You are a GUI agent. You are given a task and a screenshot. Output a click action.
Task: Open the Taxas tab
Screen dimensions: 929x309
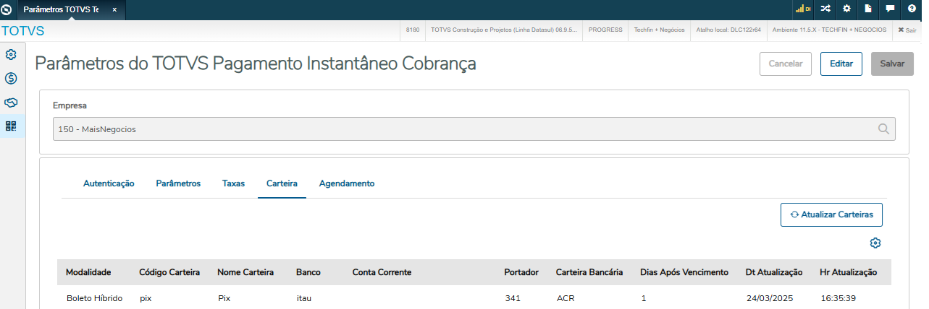[233, 183]
